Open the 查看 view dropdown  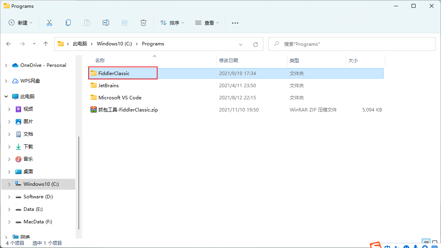tap(207, 23)
